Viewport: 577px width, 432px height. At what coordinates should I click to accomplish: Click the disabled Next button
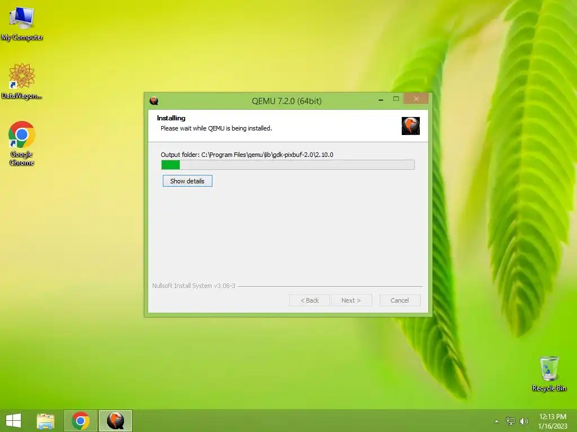point(352,300)
